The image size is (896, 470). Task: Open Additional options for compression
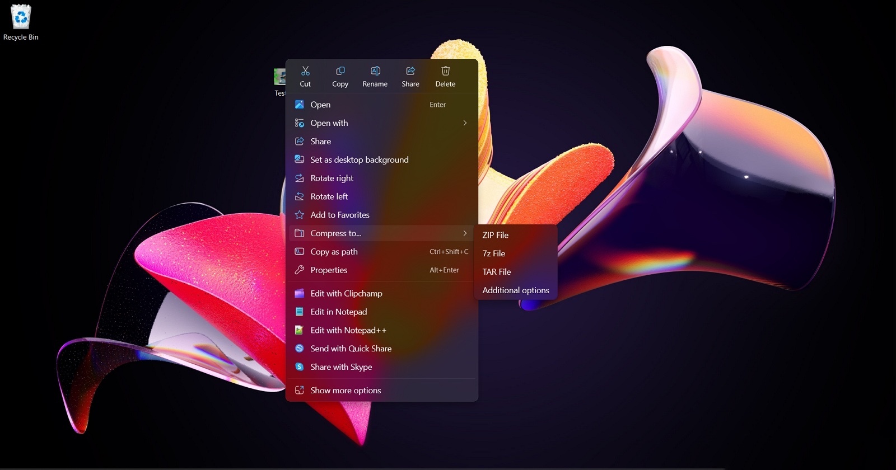[516, 290]
